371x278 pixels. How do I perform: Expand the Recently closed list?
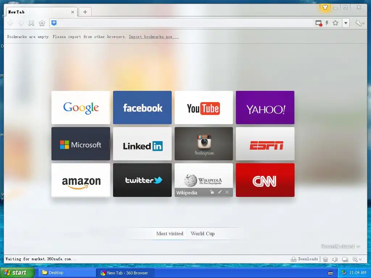[341, 246]
